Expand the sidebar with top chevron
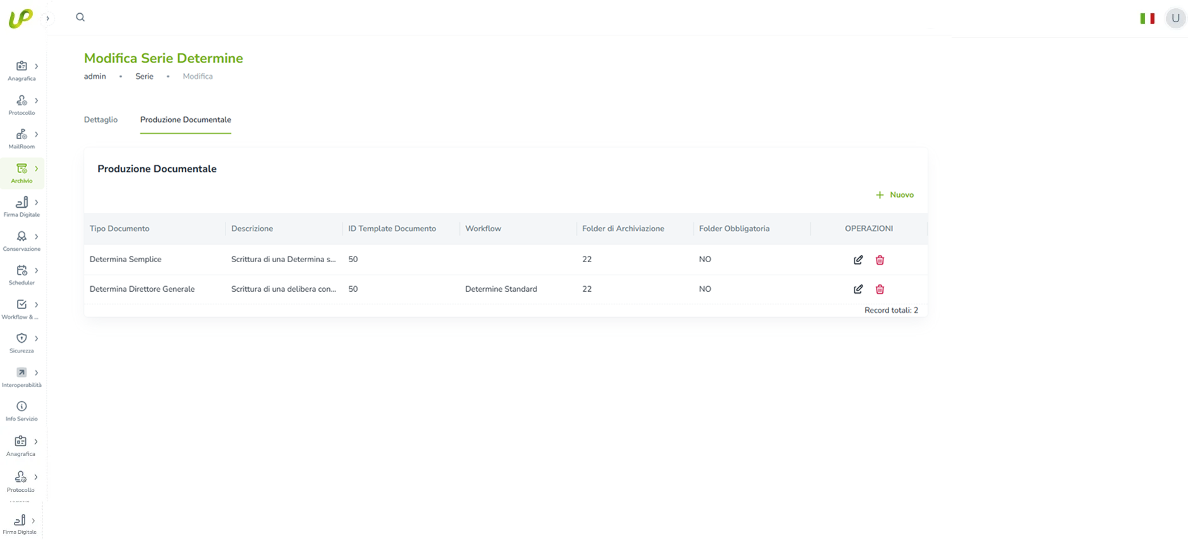Screen dimensions: 1188x540 (47, 18)
